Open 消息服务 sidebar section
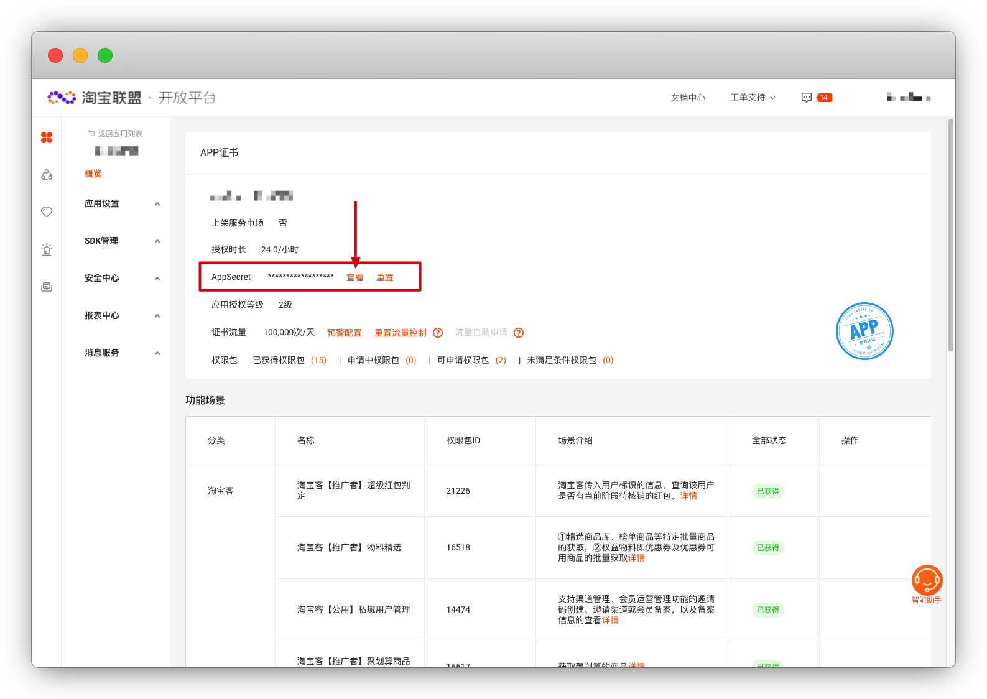The image size is (987, 699). click(x=102, y=353)
